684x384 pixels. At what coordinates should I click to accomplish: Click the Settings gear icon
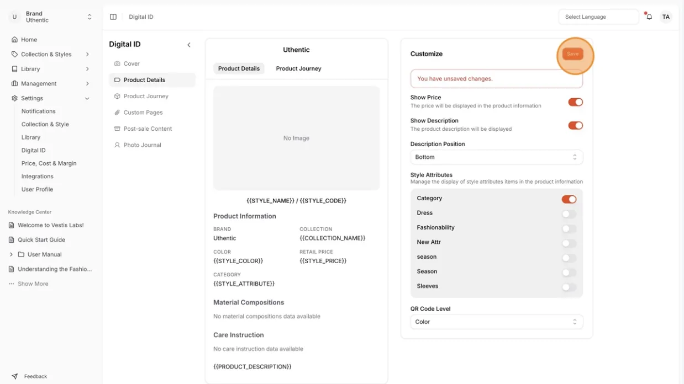tap(14, 98)
